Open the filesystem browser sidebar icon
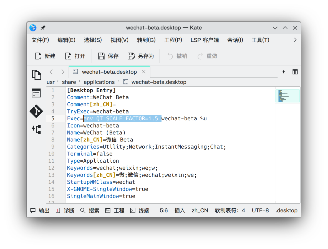 36,93
